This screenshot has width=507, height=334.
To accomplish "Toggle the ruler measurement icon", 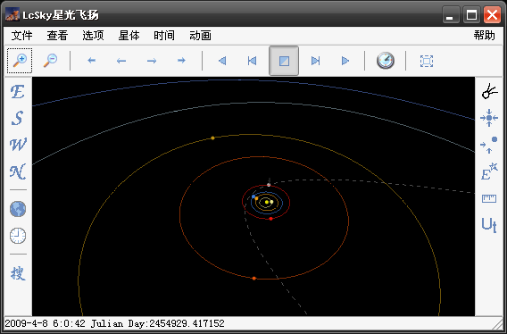I will click(489, 198).
